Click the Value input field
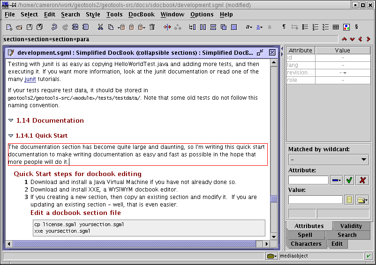Image resolution: width=376 pixels, height=265 pixels. point(316,200)
